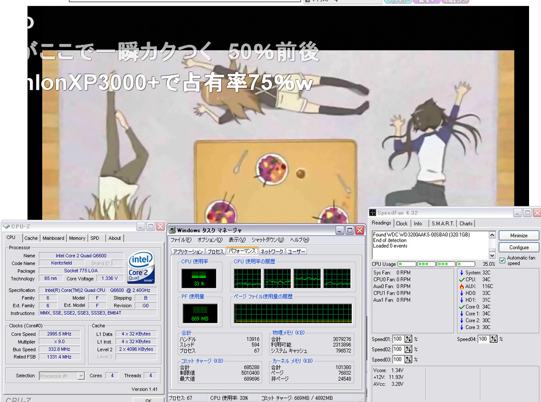Image resolution: width=541 pixels, height=402 pixels.
Task: Click the Speed03 value field
Action: point(398,360)
